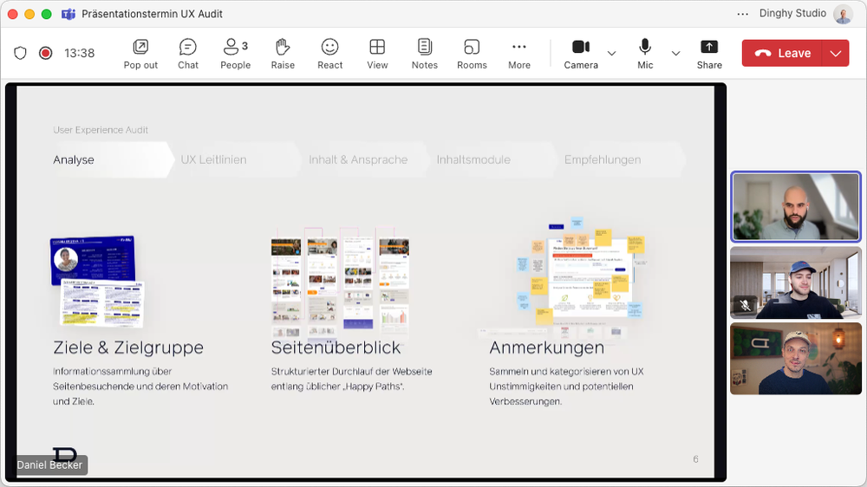This screenshot has width=867, height=487.
Task: Click the Präsentationstermin UX Audit window title
Action: 152,14
